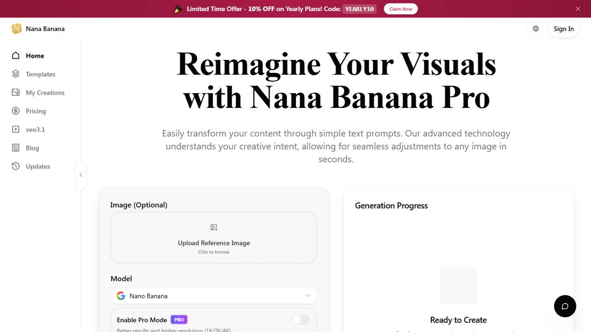Viewport: 591px width, 332px height.
Task: Collapse the sidebar with the chevron handle
Action: point(81,175)
